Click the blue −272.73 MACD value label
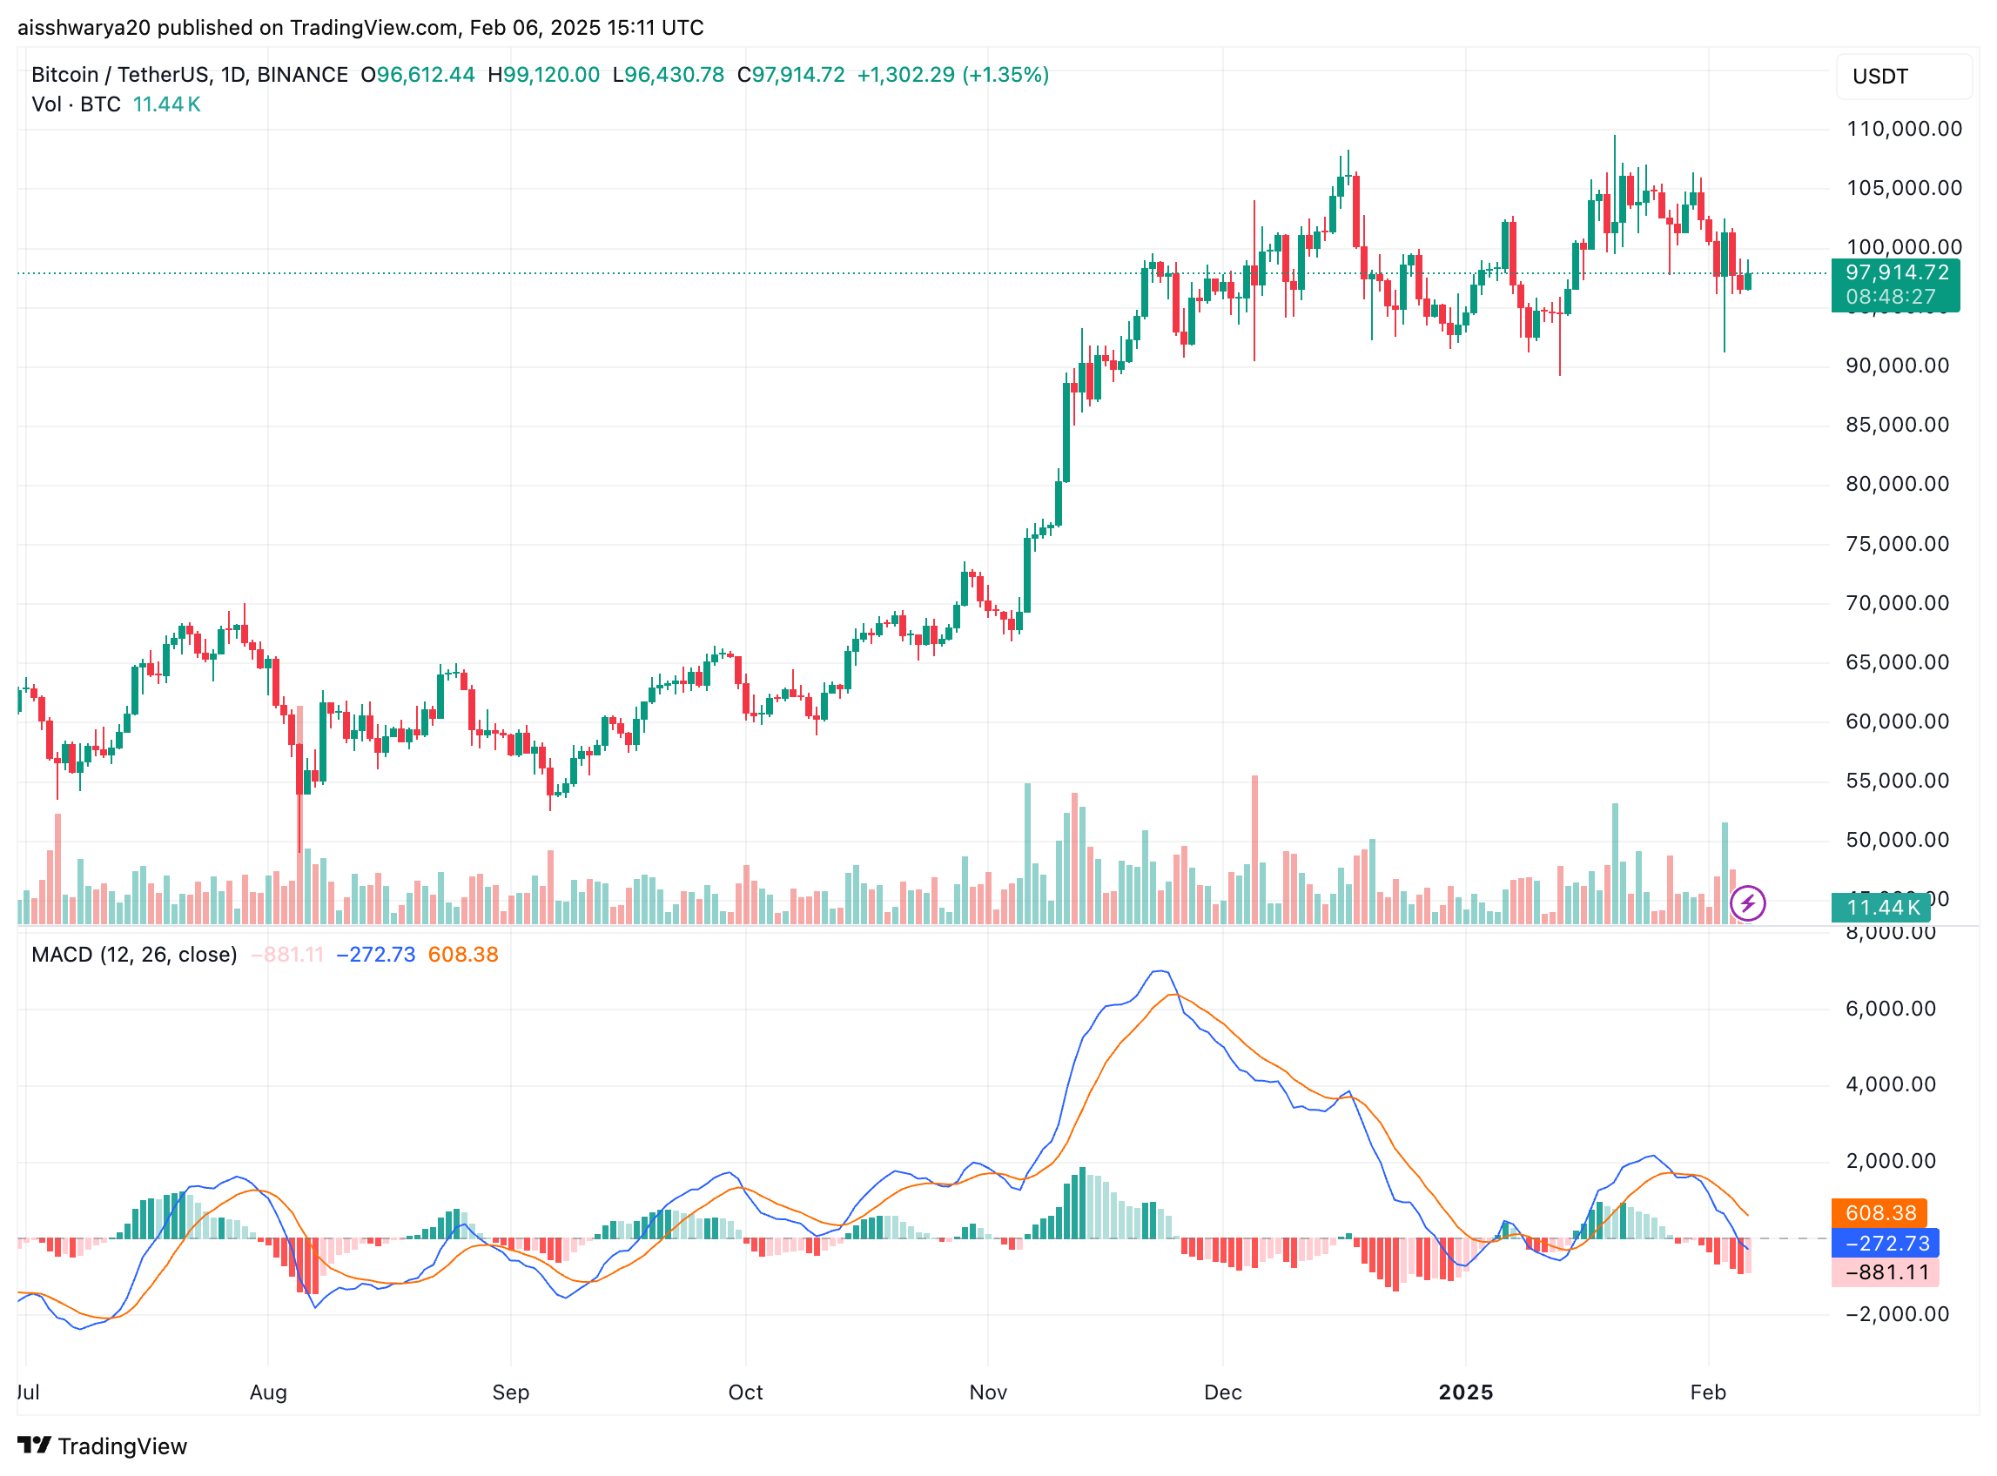Screen dimensions: 1997x1476 pyautogui.click(x=1886, y=1244)
